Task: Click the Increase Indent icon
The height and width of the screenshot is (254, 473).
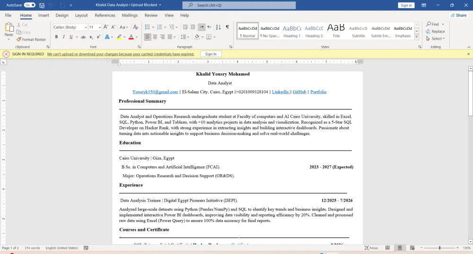Action: (193, 27)
